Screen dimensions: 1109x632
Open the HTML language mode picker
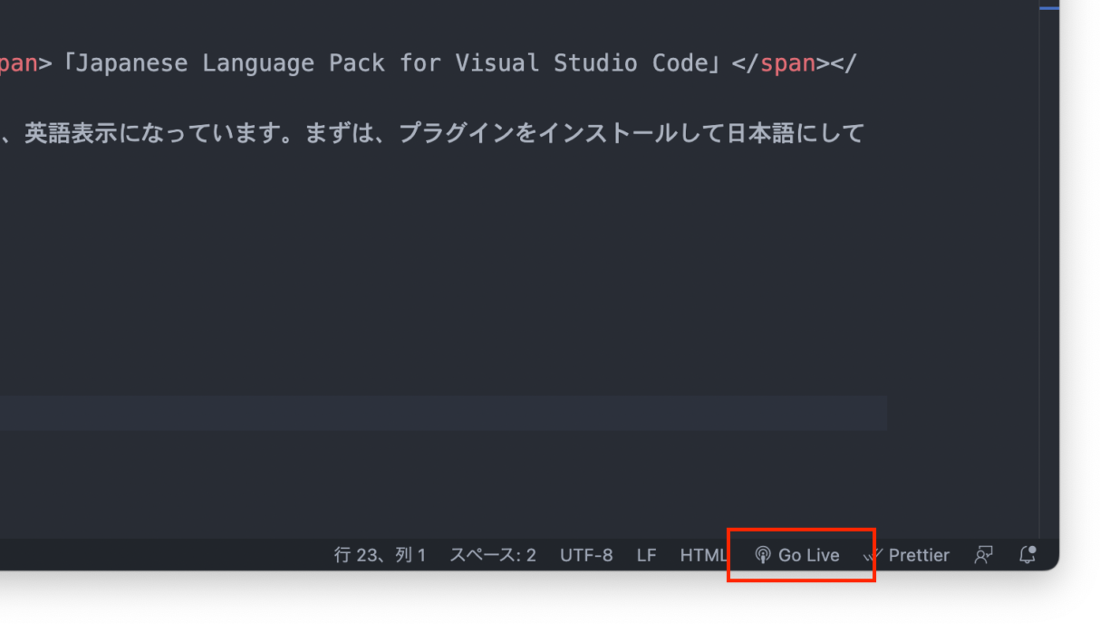[x=703, y=555]
